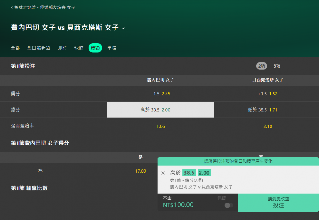Select 費內巴切 女子 moneyline odds 1.66
Image resolution: width=319 pixels, height=220 pixels.
(161, 126)
